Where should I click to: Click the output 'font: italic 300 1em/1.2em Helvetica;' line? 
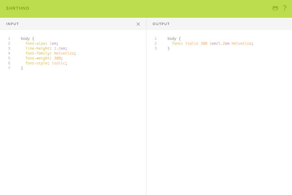pyautogui.click(x=213, y=43)
